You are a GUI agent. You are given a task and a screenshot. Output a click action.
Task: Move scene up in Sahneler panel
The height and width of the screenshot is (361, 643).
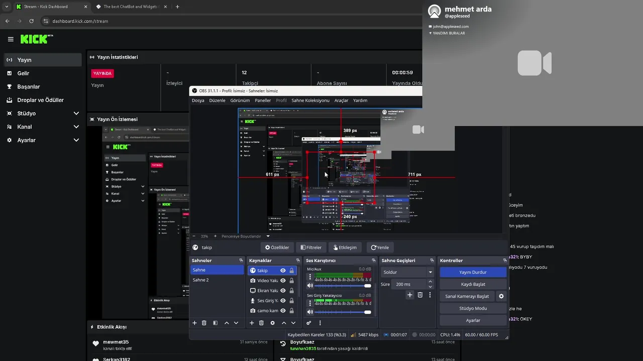(227, 323)
